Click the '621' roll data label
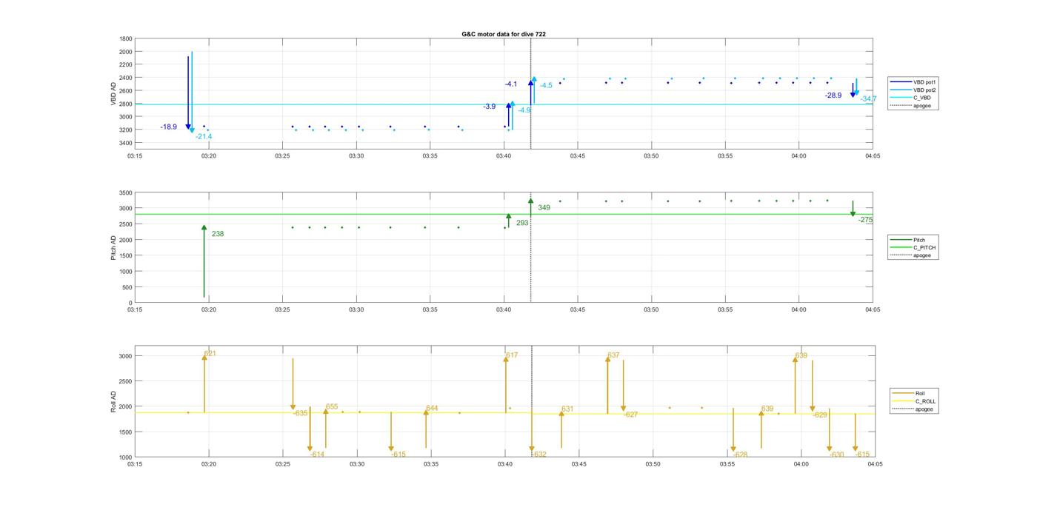This screenshot has height=513, width=1037. pyautogui.click(x=210, y=354)
